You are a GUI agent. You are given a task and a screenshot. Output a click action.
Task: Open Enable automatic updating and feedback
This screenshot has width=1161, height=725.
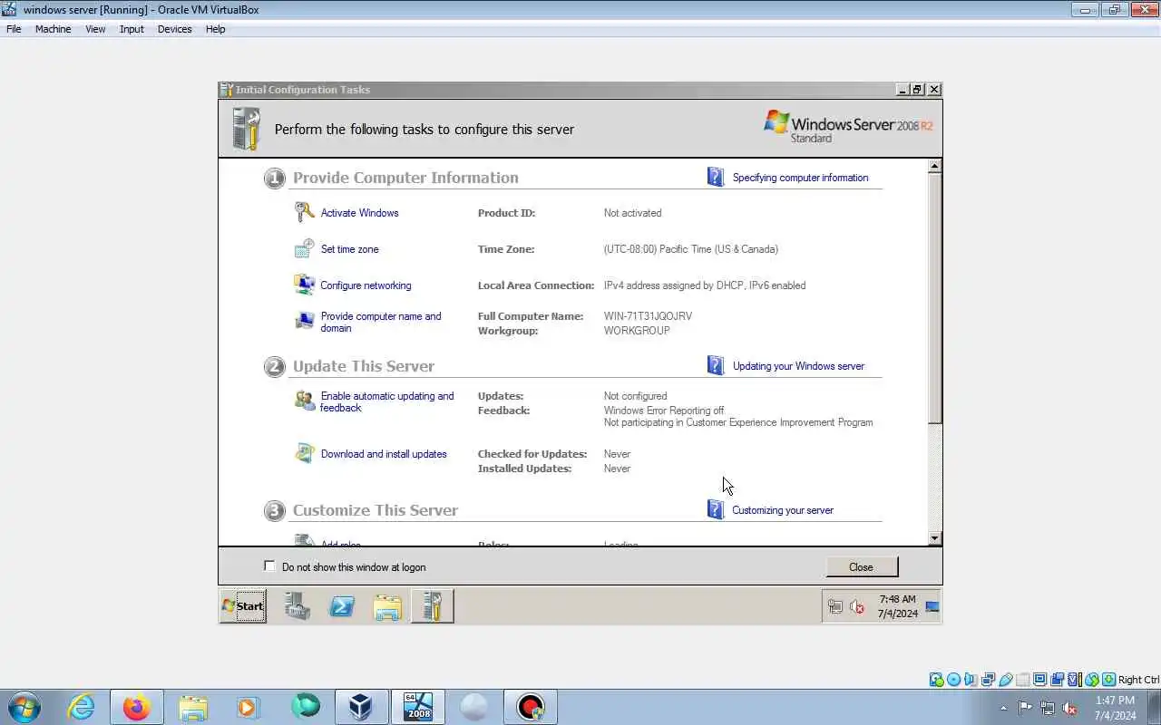click(387, 401)
